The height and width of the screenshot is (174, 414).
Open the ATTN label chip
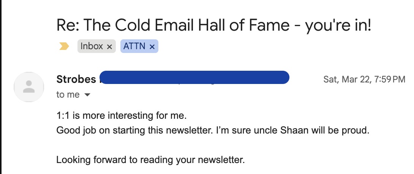134,47
